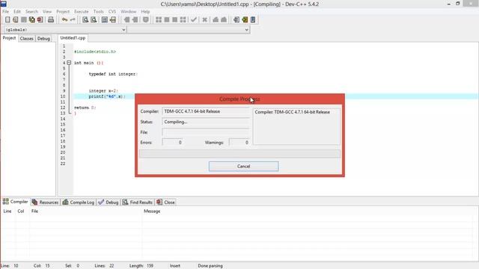The height and width of the screenshot is (269, 479).
Task: Click the Undo toolbar icon
Action: (x=64, y=19)
